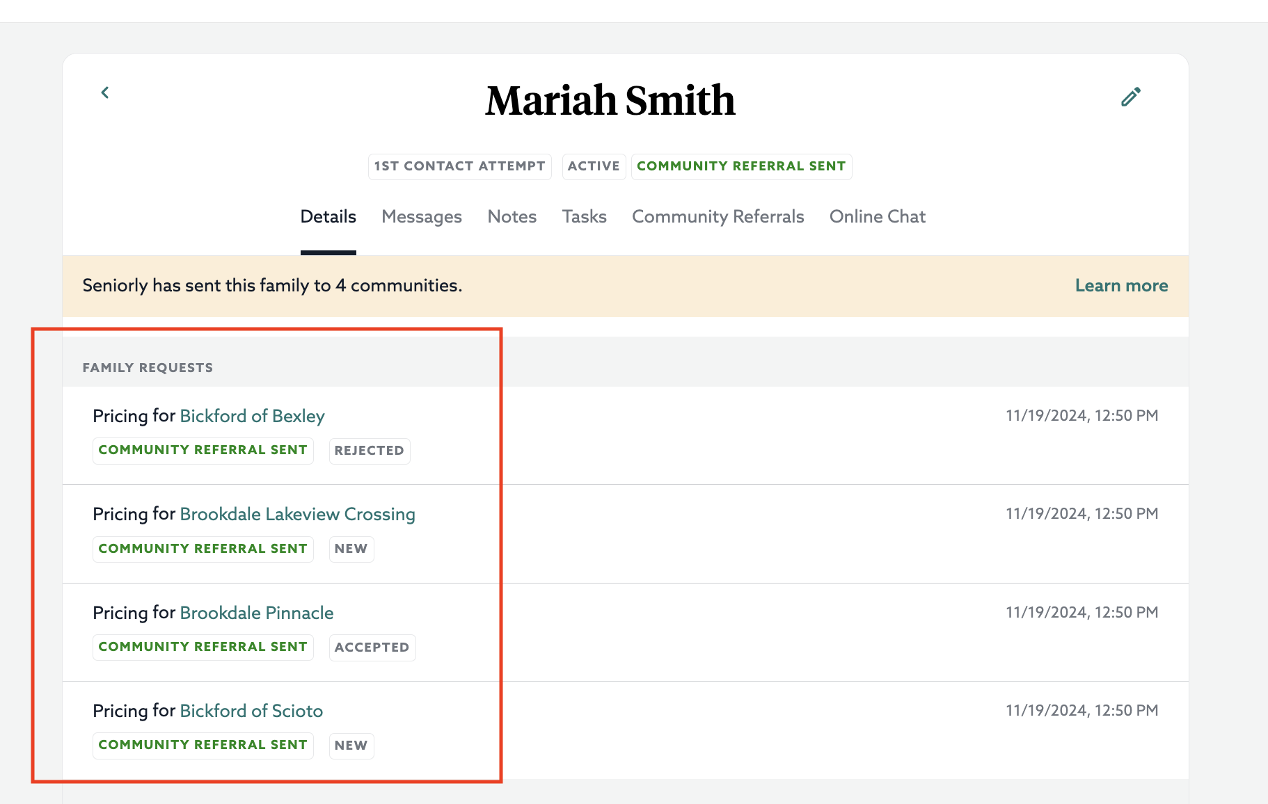The height and width of the screenshot is (804, 1268).
Task: Click the NEW badge for Bickford of Scioto
Action: point(351,746)
